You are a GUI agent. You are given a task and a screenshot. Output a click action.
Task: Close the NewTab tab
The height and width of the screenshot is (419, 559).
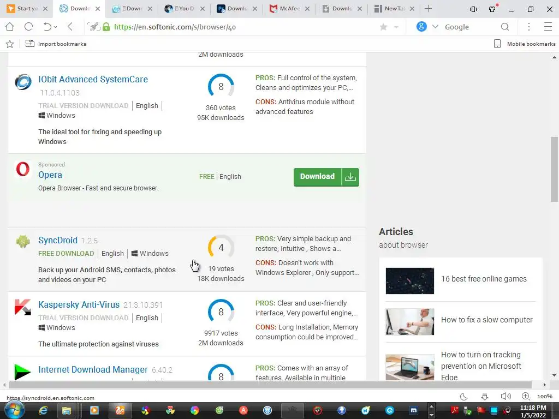coord(412,9)
